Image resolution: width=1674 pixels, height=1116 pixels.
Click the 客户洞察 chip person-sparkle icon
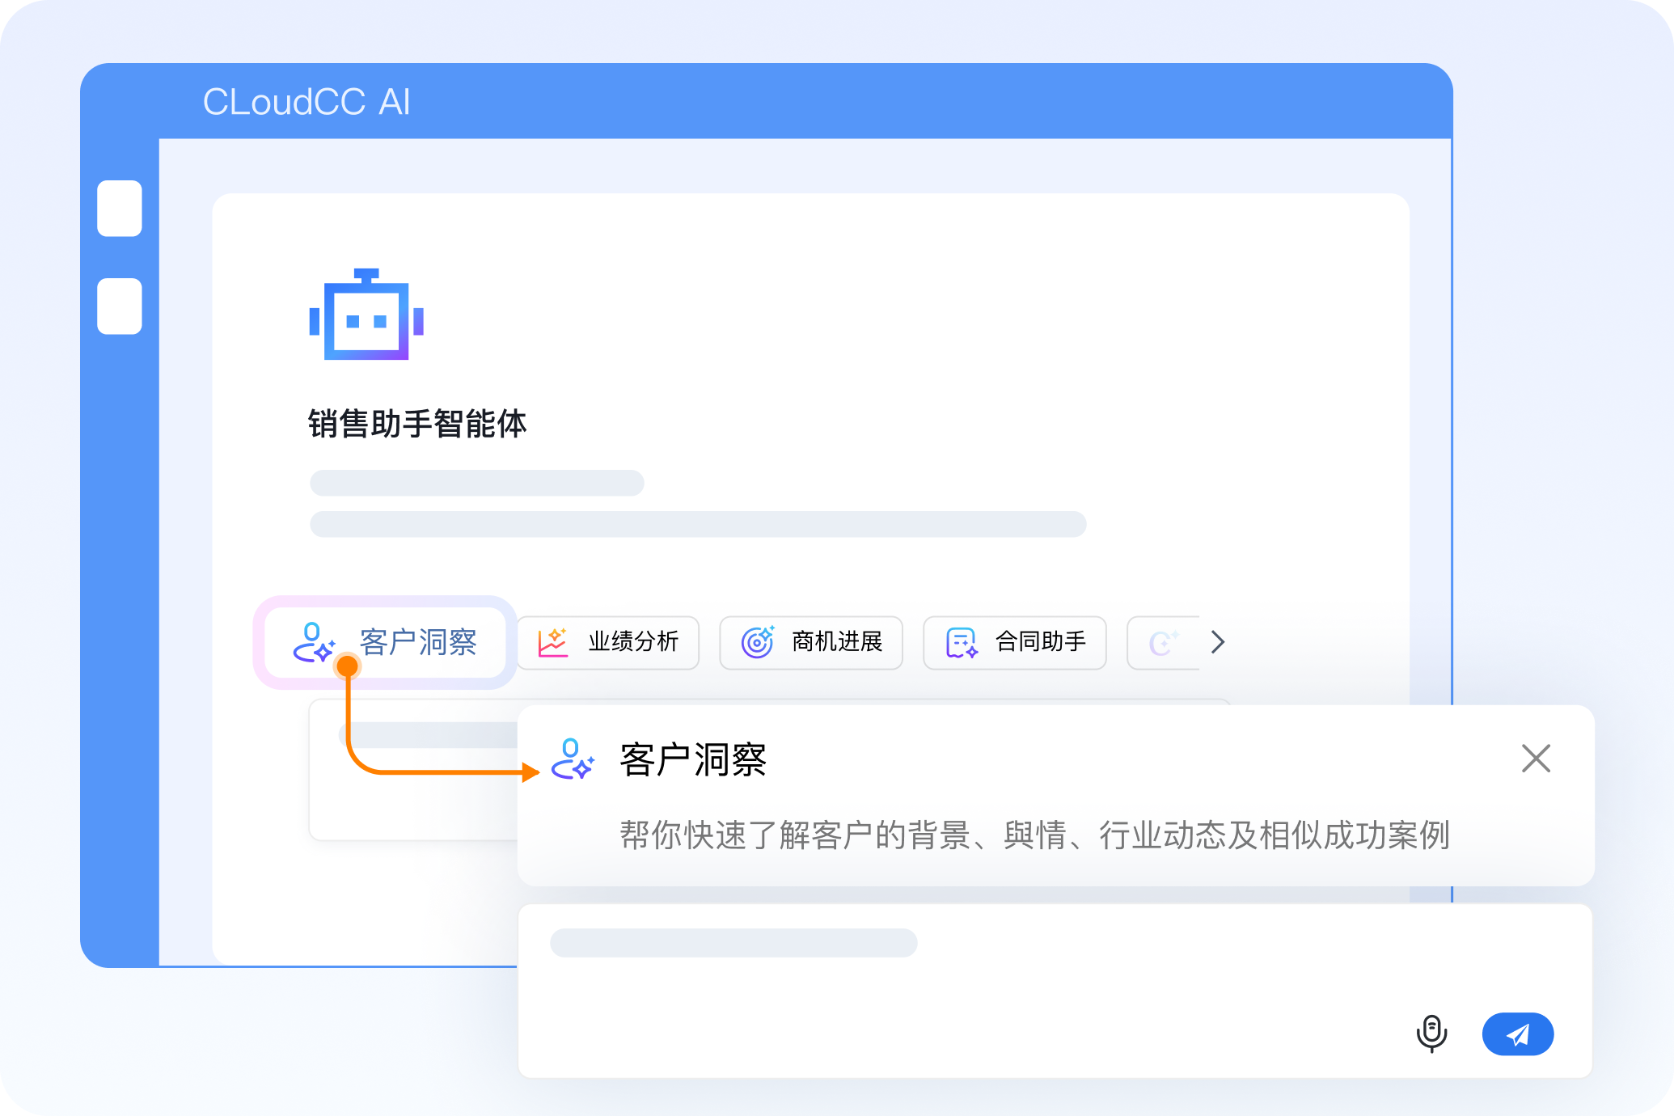click(314, 642)
